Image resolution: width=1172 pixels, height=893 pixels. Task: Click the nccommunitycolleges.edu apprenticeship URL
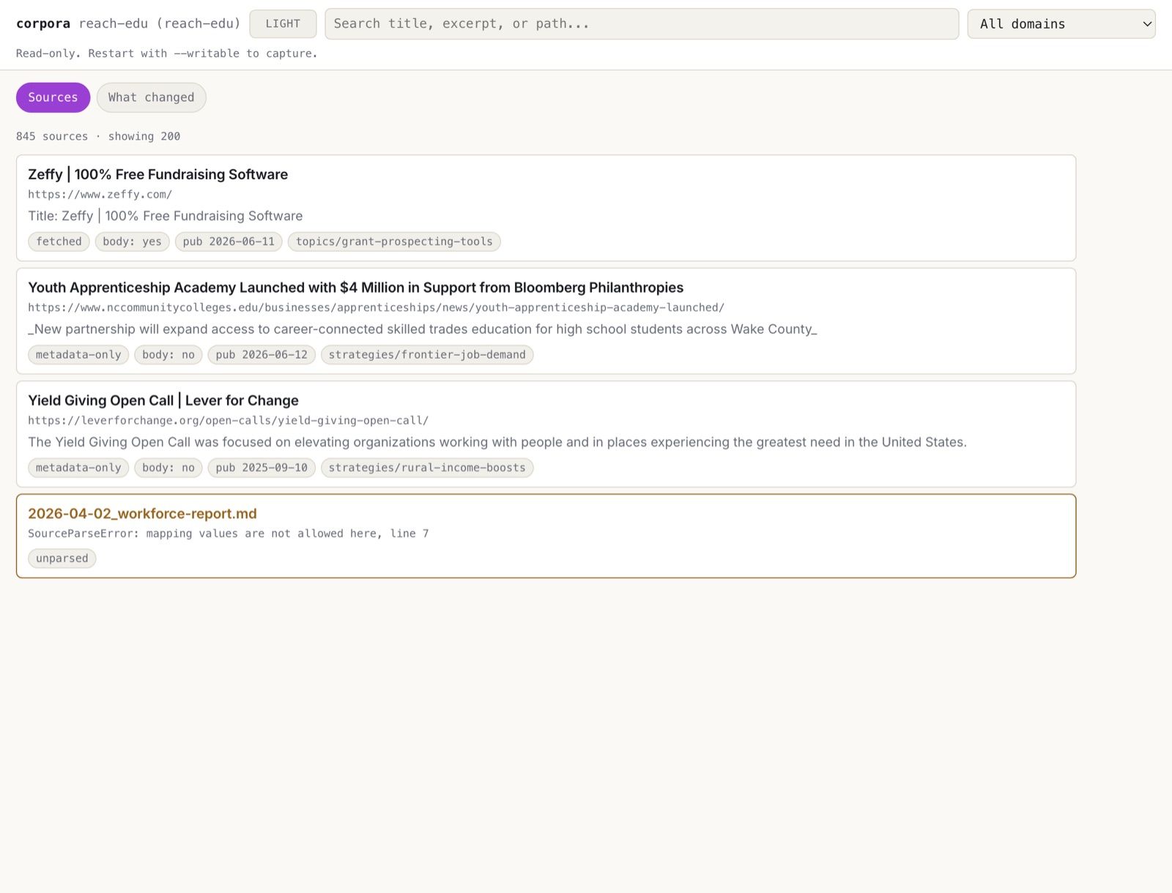[377, 307]
